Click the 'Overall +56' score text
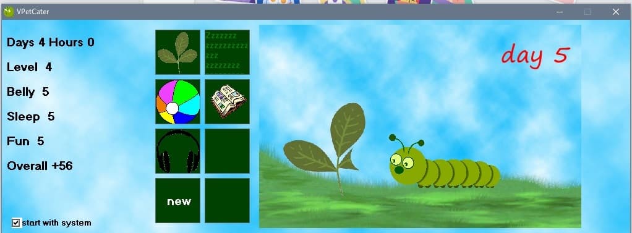 pyautogui.click(x=40, y=166)
